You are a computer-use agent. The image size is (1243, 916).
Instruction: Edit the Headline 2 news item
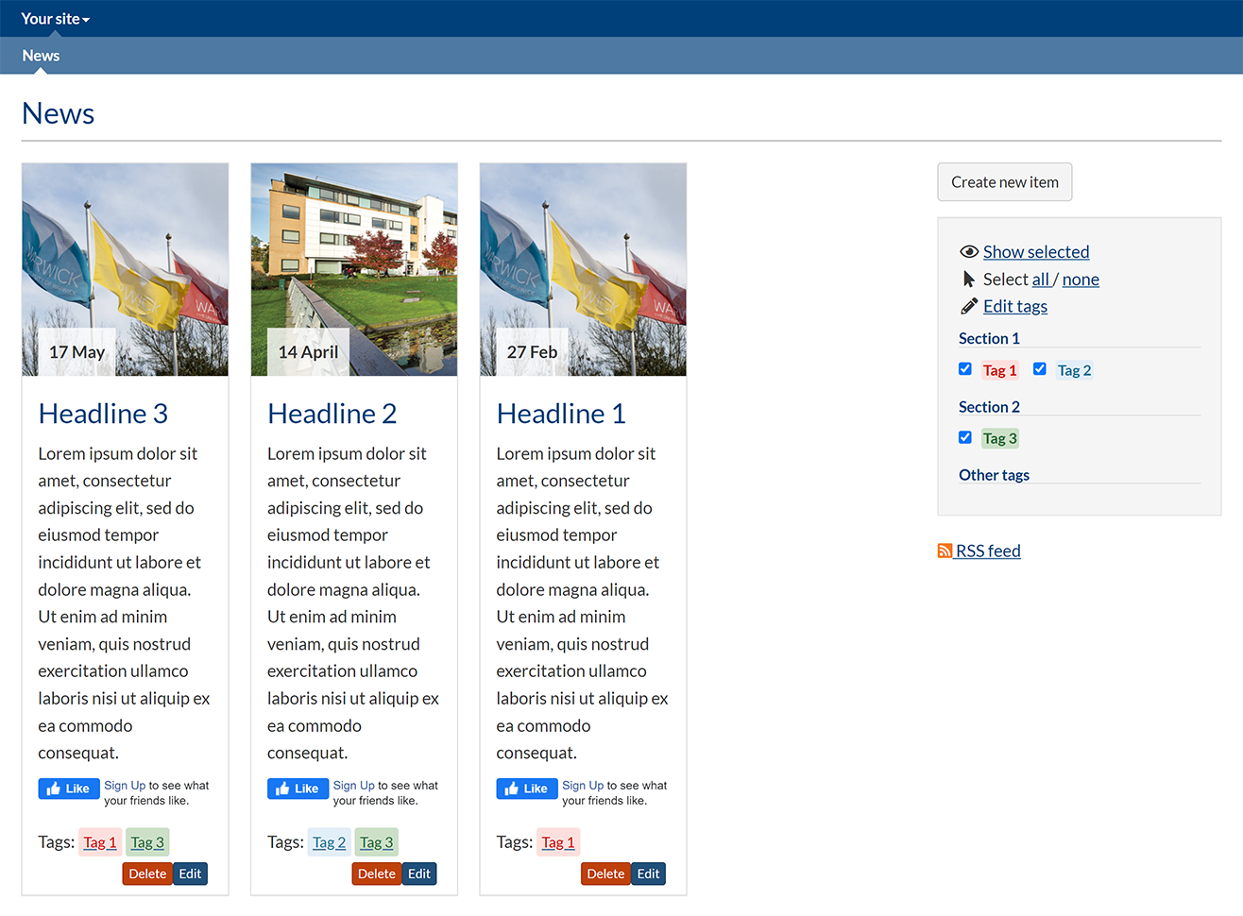[419, 874]
